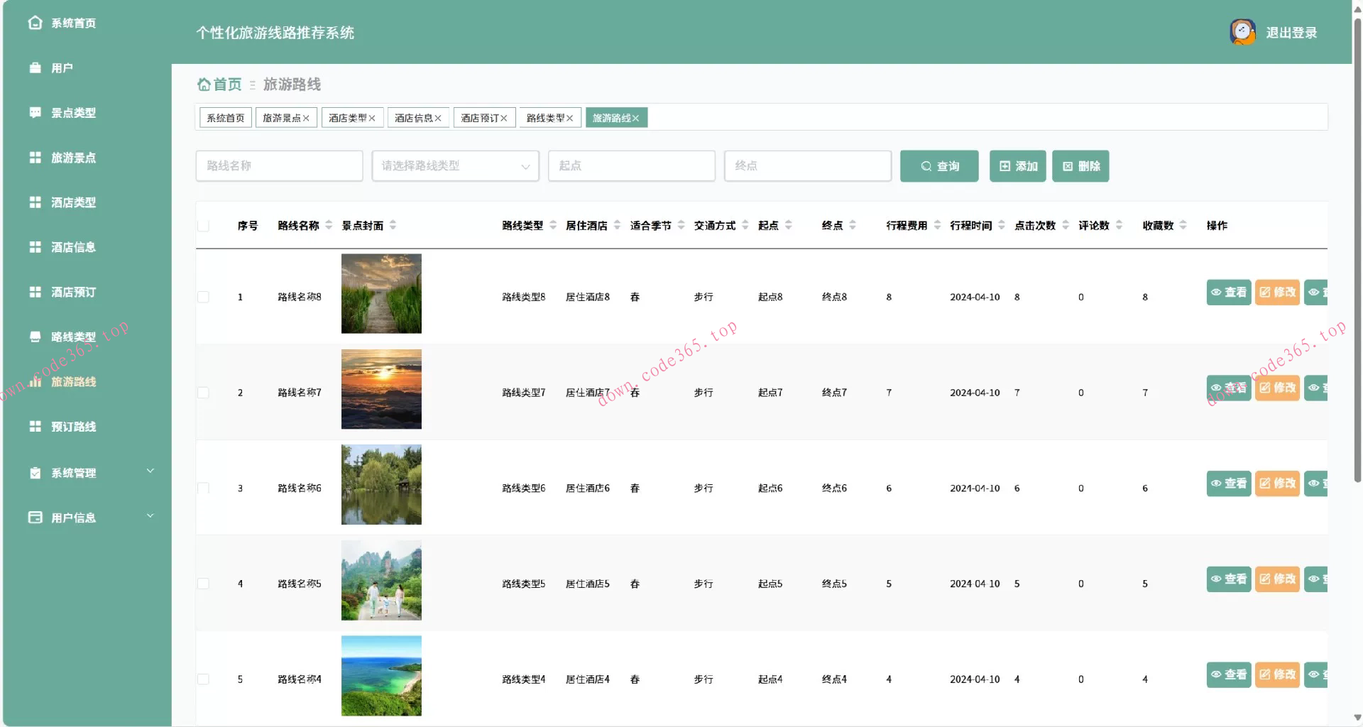
Task: Click the 查询 search button
Action: pos(938,165)
